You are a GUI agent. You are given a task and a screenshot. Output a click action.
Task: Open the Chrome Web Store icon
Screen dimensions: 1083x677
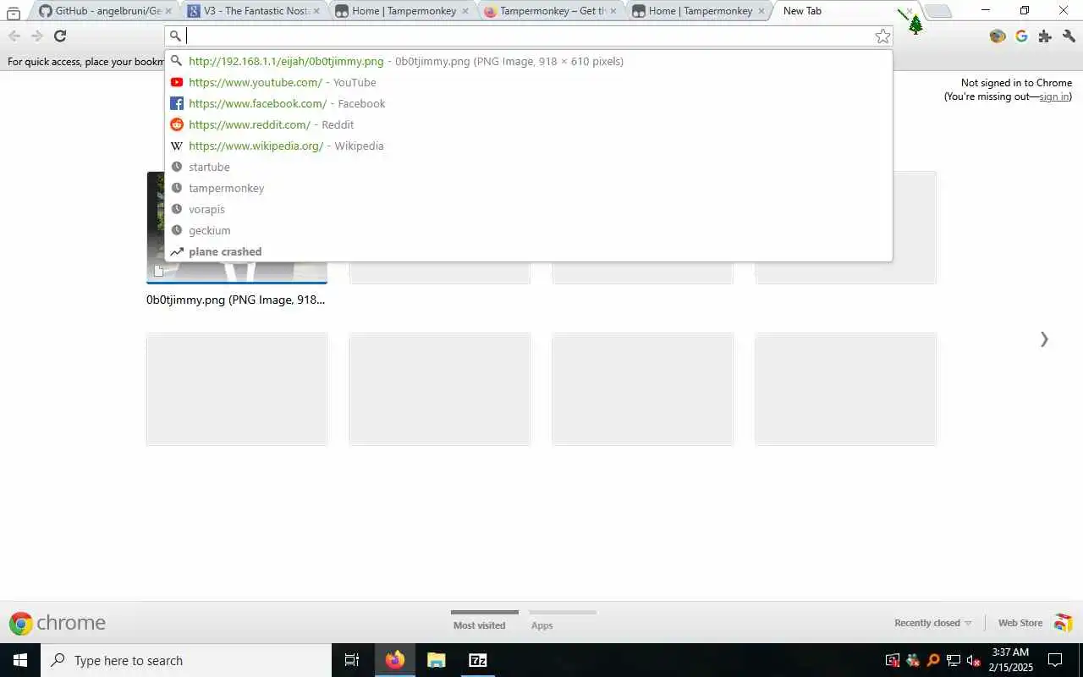(x=1064, y=623)
